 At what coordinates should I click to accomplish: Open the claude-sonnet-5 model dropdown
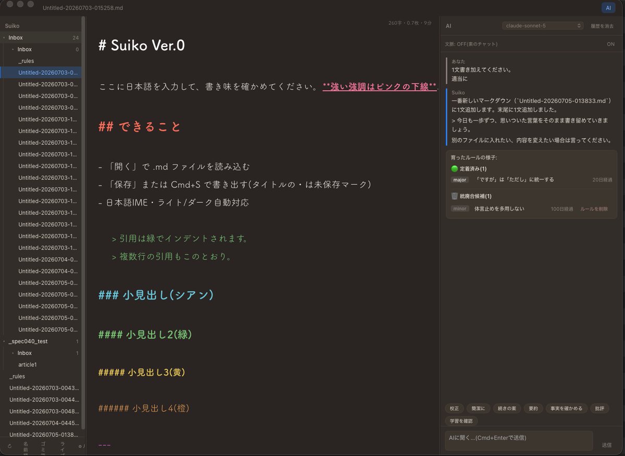(542, 25)
